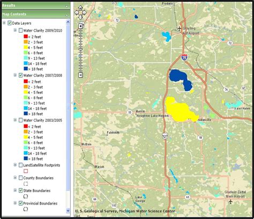Viewport: 254px width, 219px height.
Task: Click the US 127 route shield
Action: (165, 136)
